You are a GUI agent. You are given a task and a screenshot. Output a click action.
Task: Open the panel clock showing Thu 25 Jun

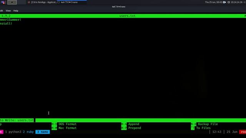point(213,2)
